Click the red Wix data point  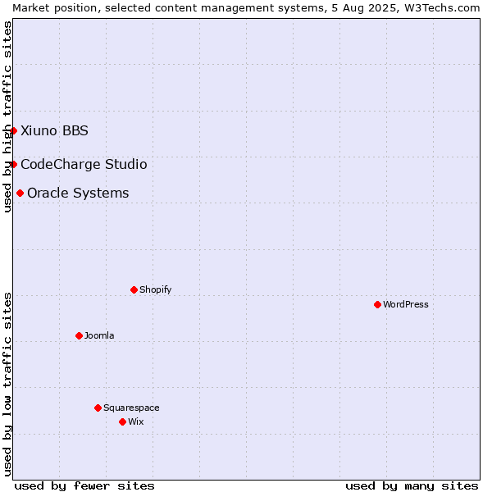[123, 421]
